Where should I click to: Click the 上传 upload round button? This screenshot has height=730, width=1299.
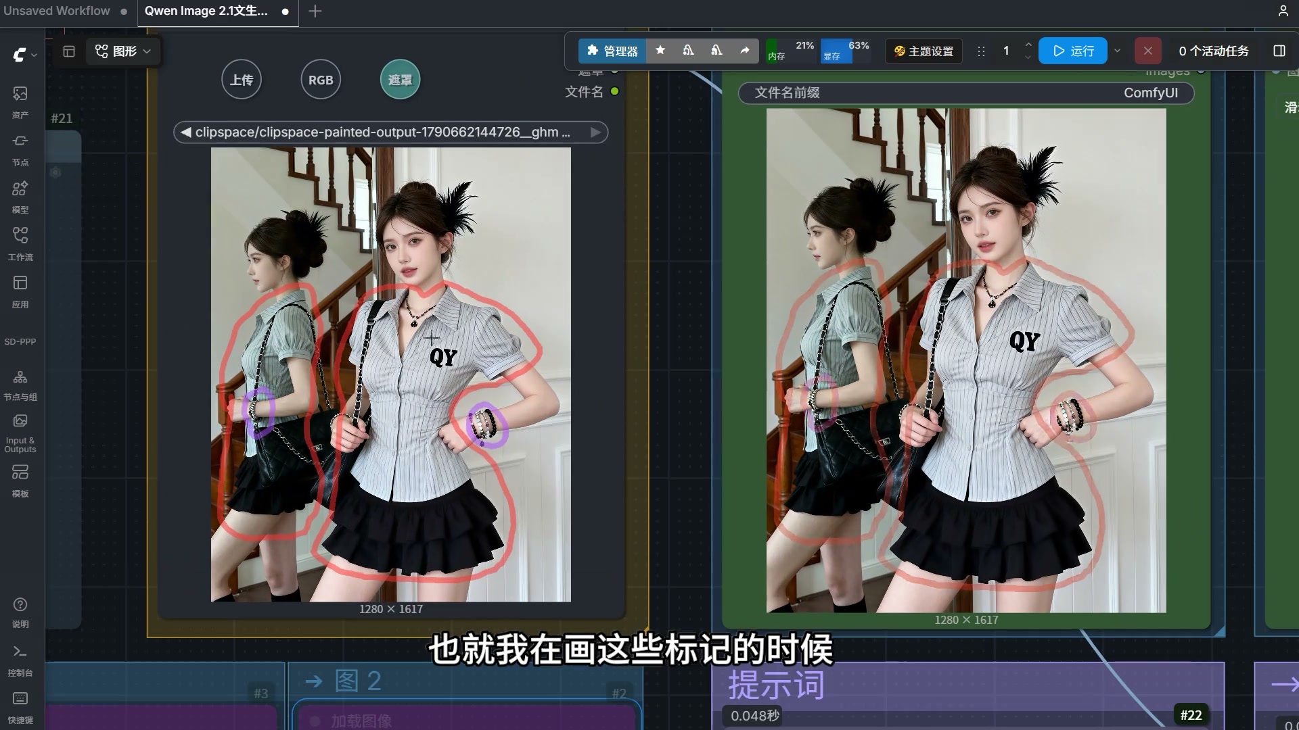pyautogui.click(x=242, y=80)
